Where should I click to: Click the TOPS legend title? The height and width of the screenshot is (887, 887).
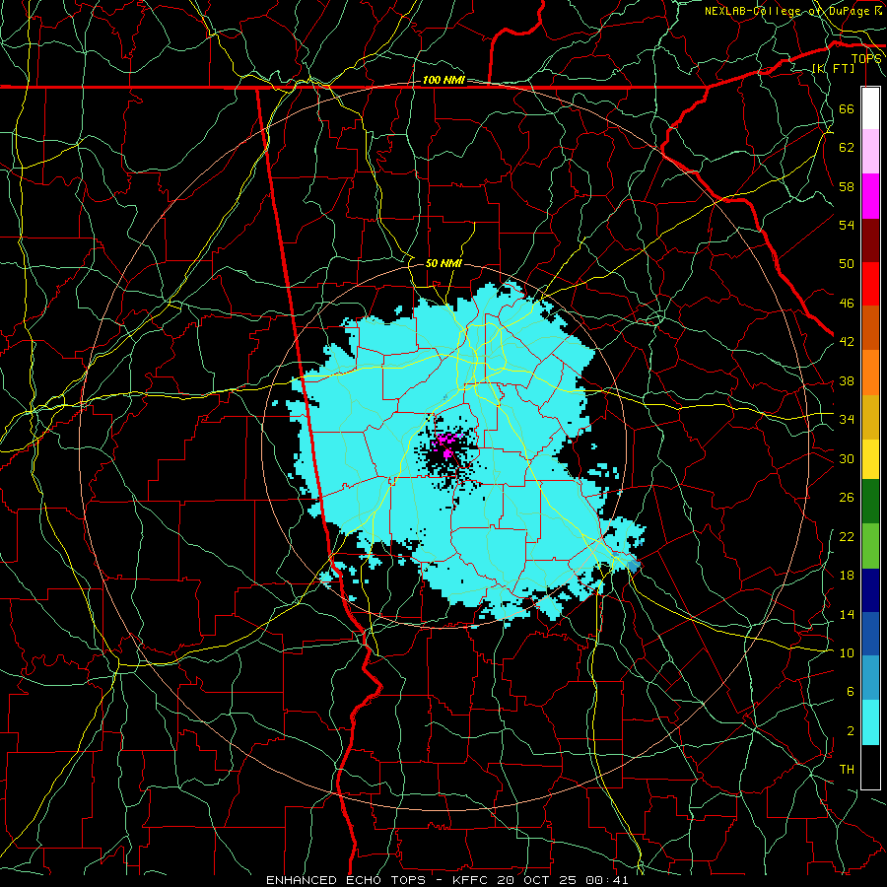click(x=866, y=58)
